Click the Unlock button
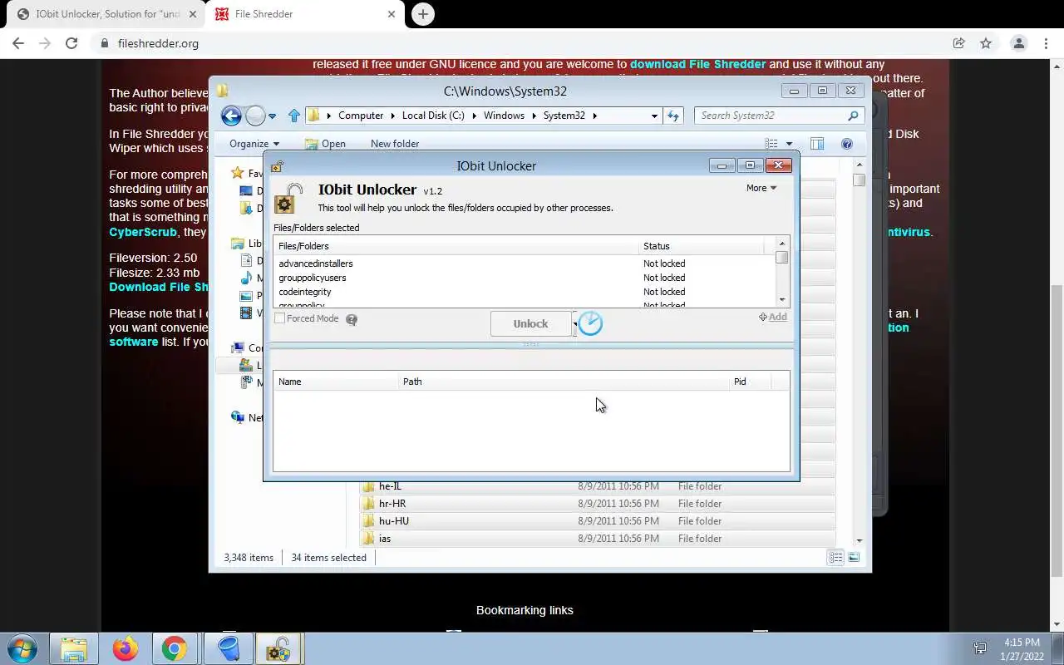 tap(530, 323)
